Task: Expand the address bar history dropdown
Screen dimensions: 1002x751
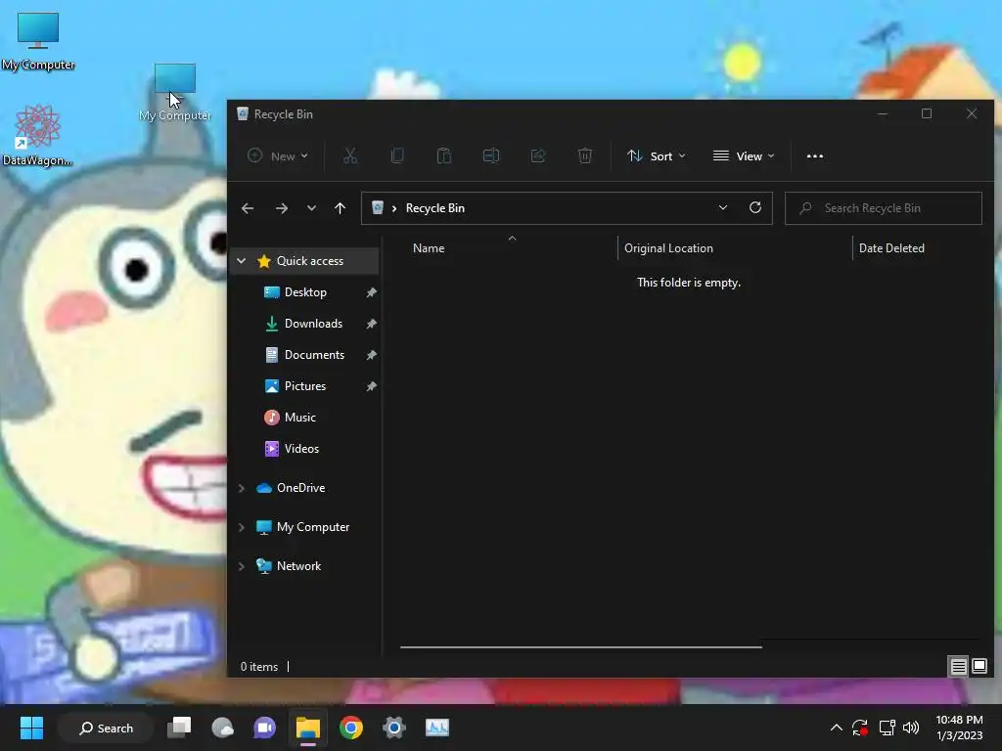Action: click(x=723, y=207)
